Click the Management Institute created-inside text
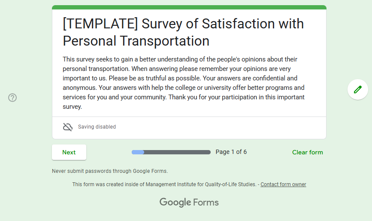 point(164,184)
